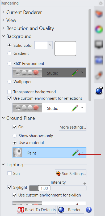Open the solid color dropdown arrow
The width and height of the screenshot is (105, 216).
[50, 45]
